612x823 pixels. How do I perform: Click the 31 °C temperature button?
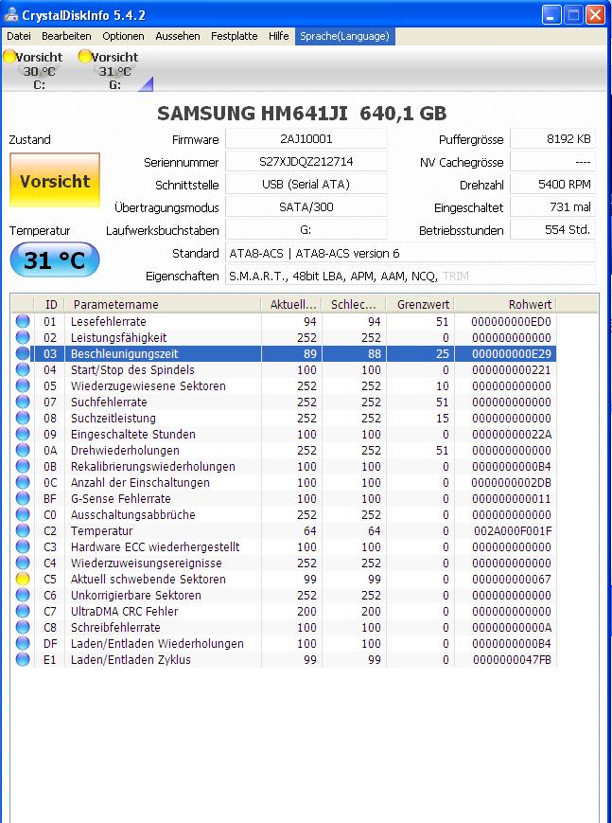tap(55, 259)
